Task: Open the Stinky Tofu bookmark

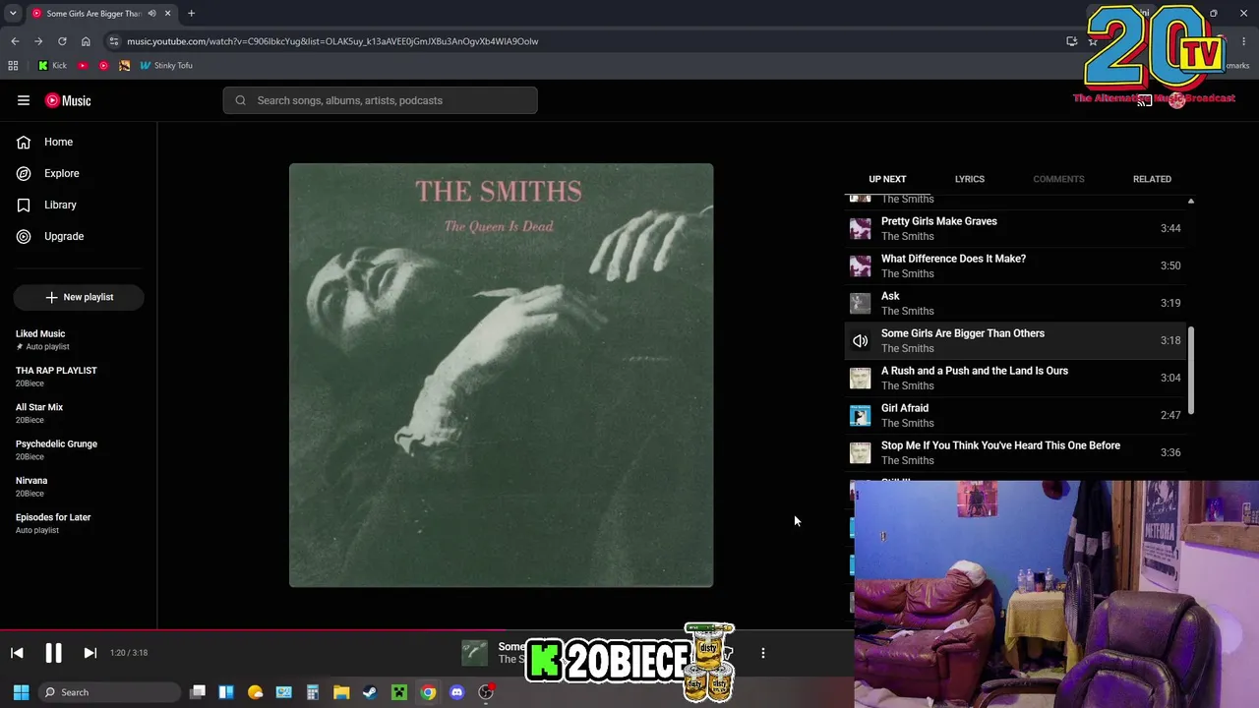Action: click(166, 66)
